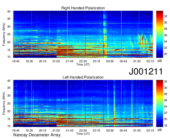Click the 18 value on bottom color bar
The height and width of the screenshot is (138, 170).
tap(165, 125)
